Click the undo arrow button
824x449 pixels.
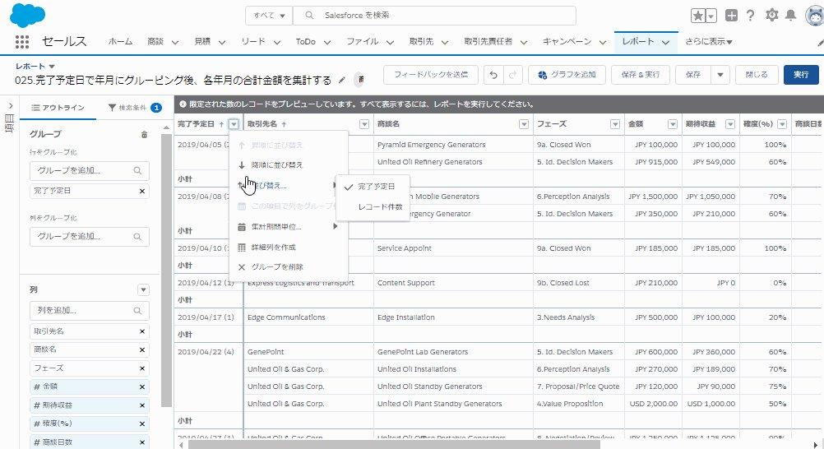coord(493,75)
